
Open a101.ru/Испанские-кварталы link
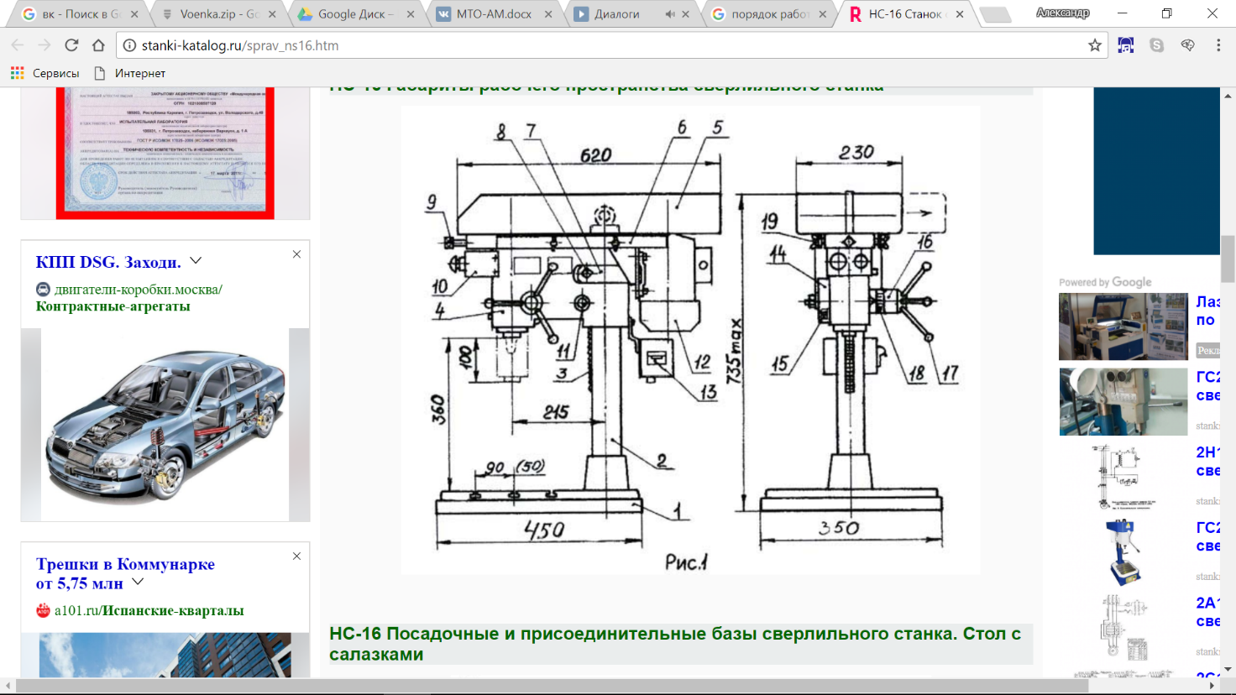pyautogui.click(x=149, y=610)
